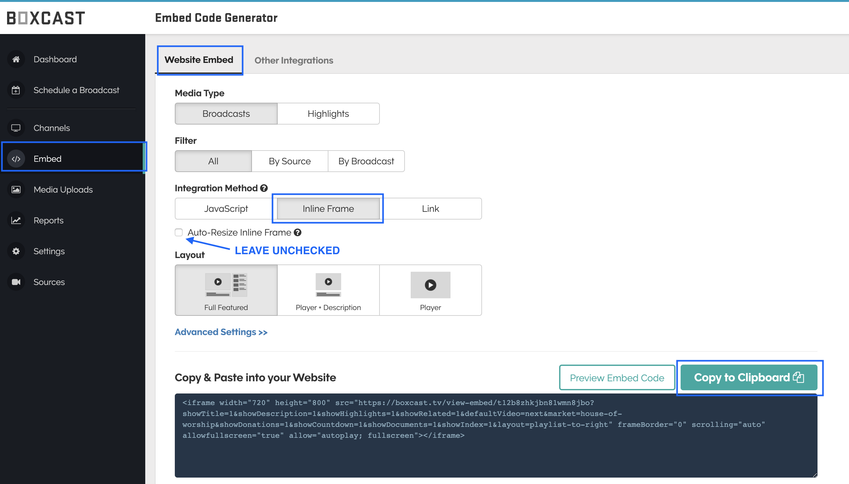The image size is (849, 484).
Task: Open the Website Embed tab
Action: click(199, 60)
